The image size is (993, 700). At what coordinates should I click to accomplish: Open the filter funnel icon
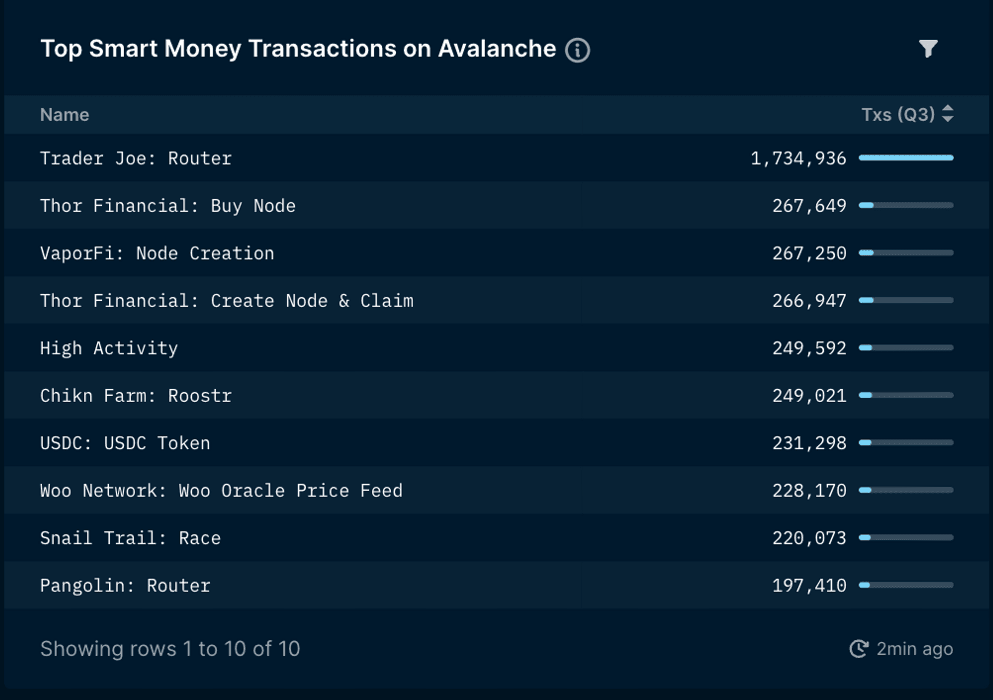click(x=928, y=49)
